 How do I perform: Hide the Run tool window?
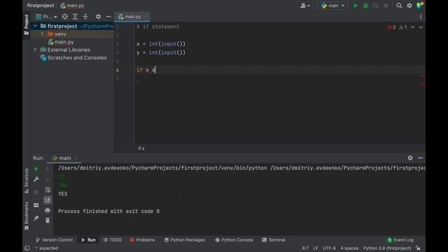pyautogui.click(x=420, y=158)
